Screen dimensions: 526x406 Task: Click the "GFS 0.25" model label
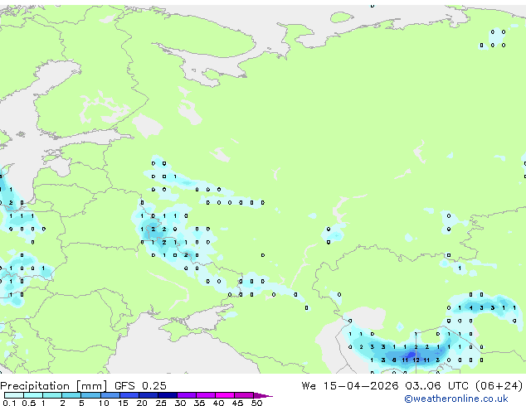140,385
